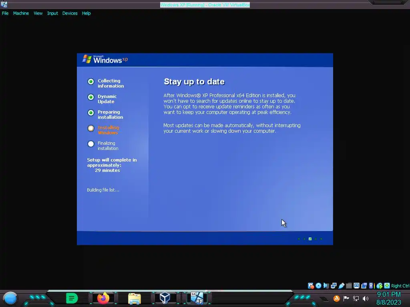
Task: Click the Right Ctrl host key label
Action: tap(400, 286)
